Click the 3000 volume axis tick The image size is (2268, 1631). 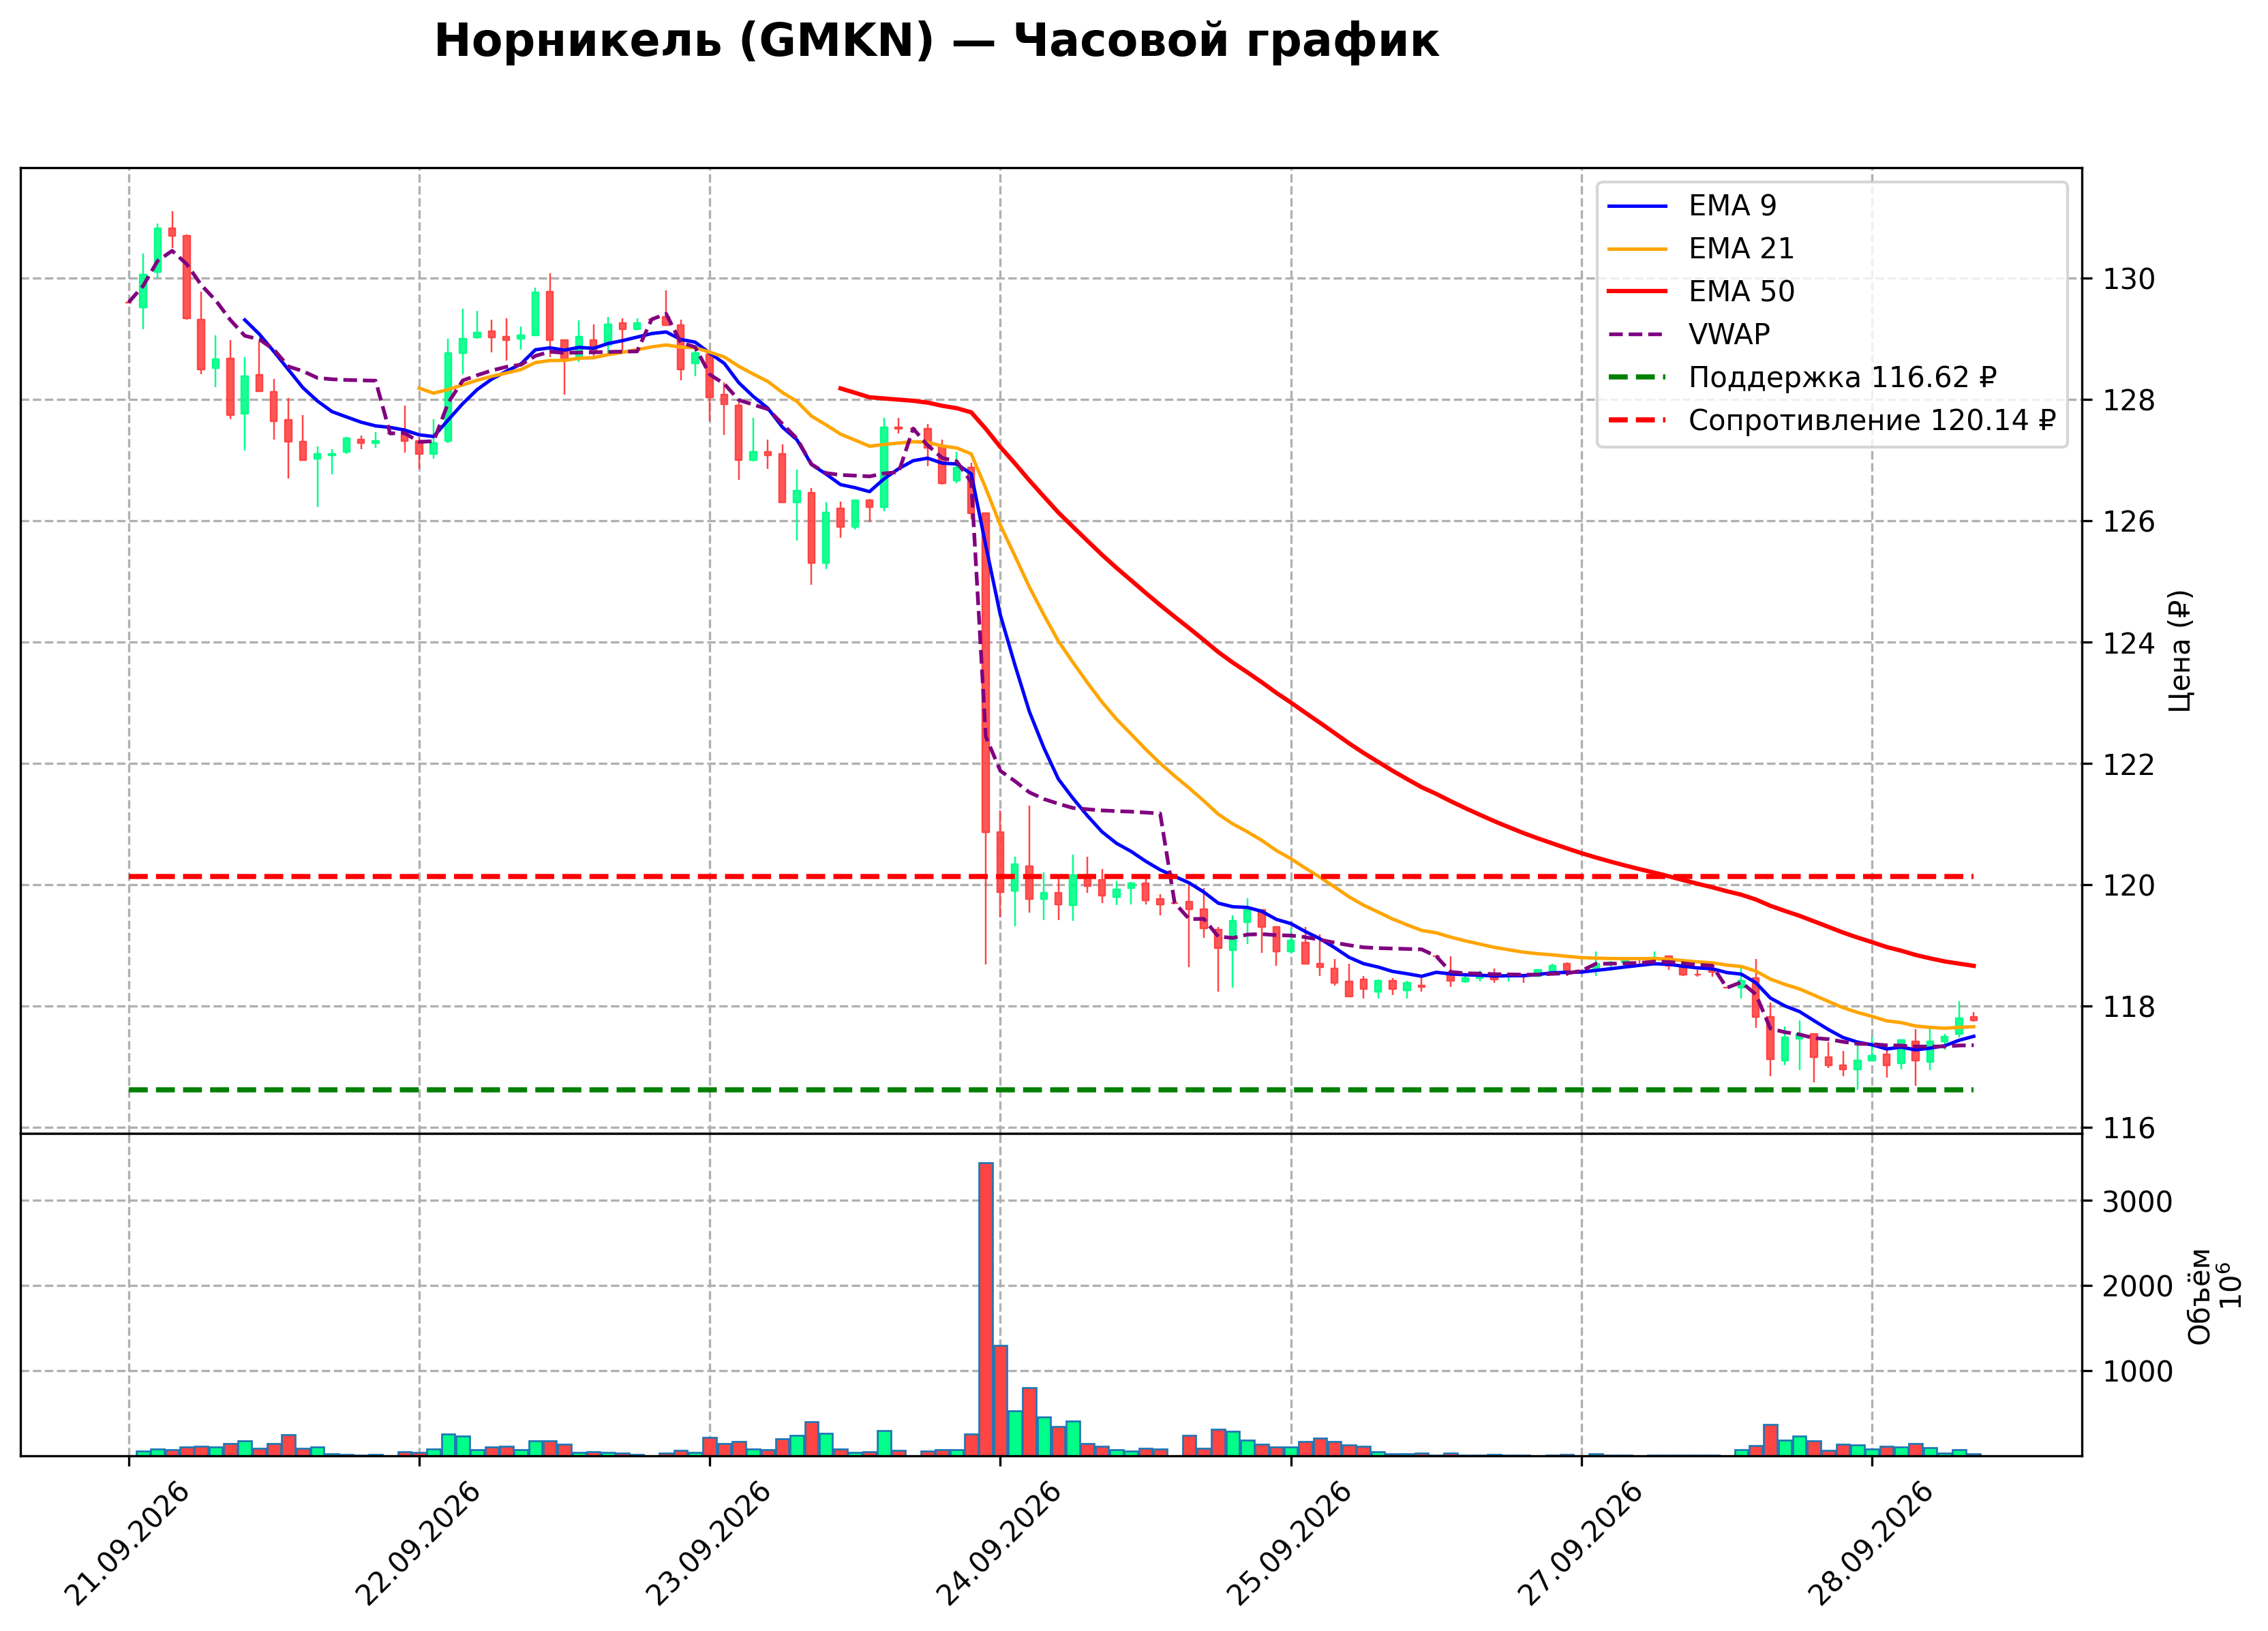point(2137,1202)
